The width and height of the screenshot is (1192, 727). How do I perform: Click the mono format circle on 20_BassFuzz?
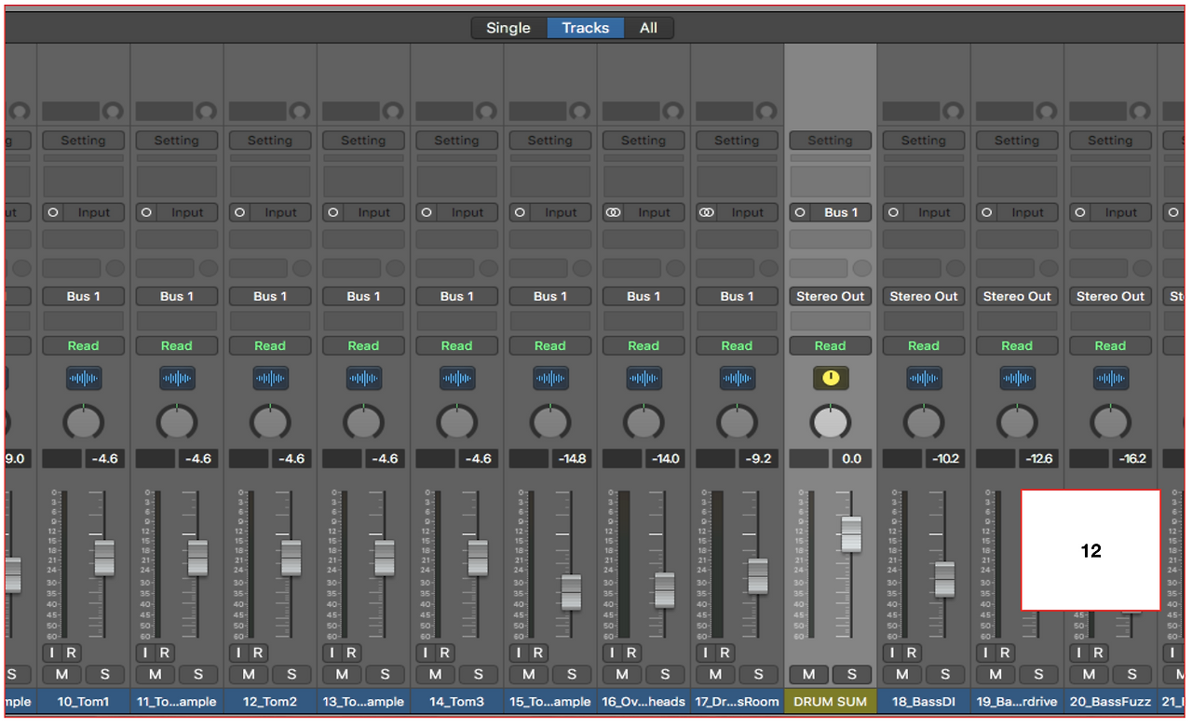click(1079, 212)
